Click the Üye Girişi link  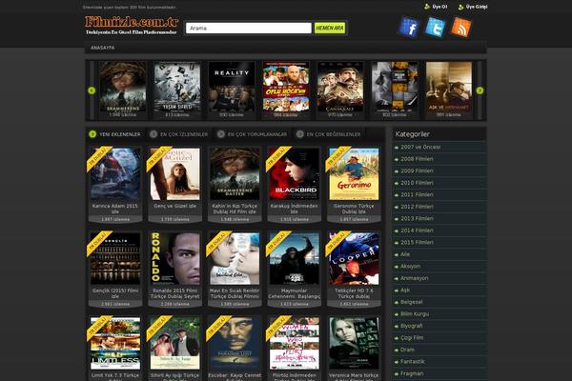coord(477,7)
